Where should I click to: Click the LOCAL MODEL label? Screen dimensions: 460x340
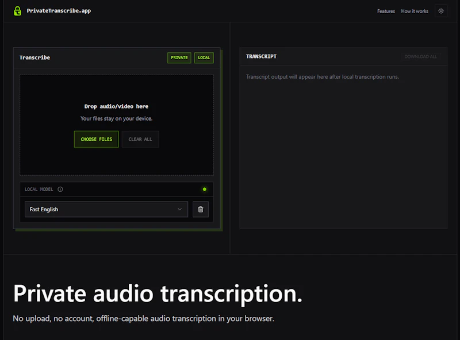click(39, 190)
